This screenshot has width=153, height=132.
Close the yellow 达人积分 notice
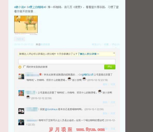point(114,53)
